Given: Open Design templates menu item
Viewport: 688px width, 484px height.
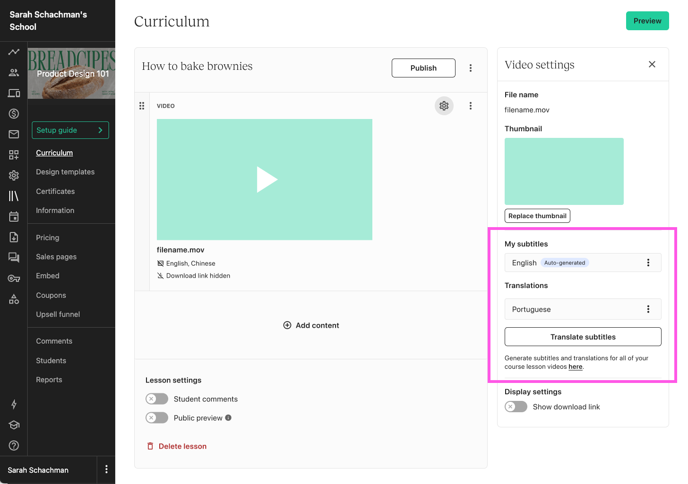Looking at the screenshot, I should click(x=65, y=172).
